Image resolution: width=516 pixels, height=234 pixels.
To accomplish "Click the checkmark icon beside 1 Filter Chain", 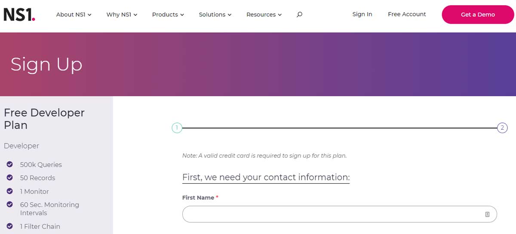I will pos(9,226).
